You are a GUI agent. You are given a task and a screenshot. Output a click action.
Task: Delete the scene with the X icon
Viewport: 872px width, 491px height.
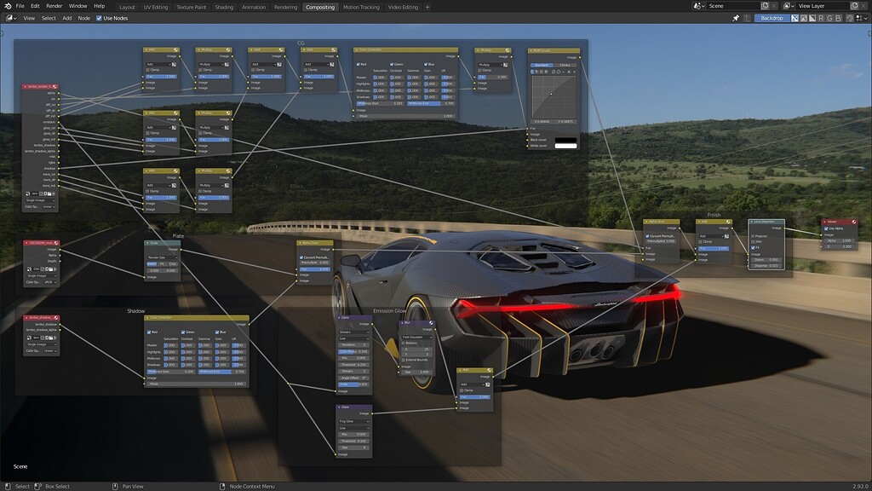[x=773, y=6]
